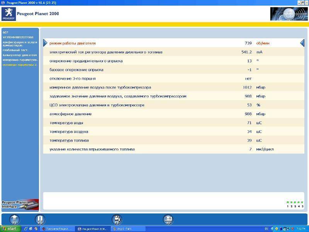Viewport: 309px width, 232px height.
Task: Click the Peugeot lion logo
Action: [8, 14]
